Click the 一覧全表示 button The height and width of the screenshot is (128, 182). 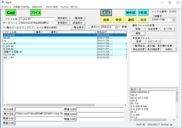pyautogui.click(x=77, y=28)
